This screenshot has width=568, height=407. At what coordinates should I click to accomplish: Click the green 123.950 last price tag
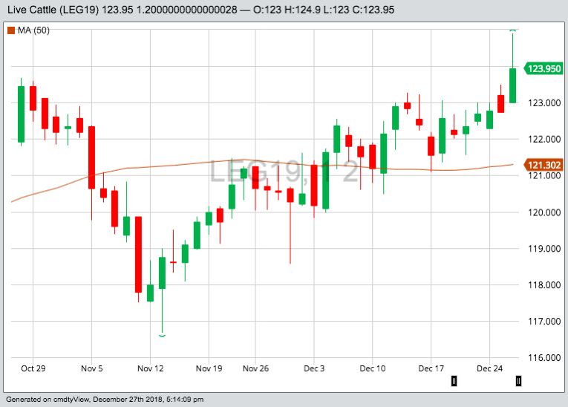(x=543, y=69)
